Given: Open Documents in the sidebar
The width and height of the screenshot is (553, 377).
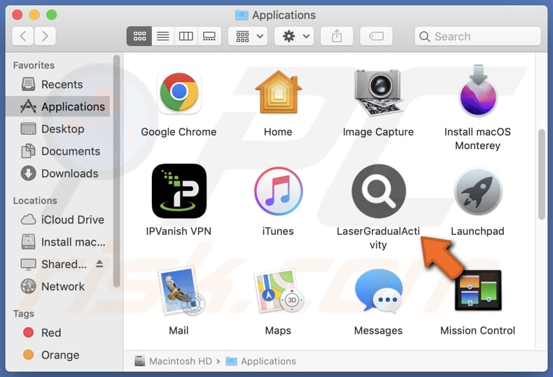Looking at the screenshot, I should click(x=58, y=151).
